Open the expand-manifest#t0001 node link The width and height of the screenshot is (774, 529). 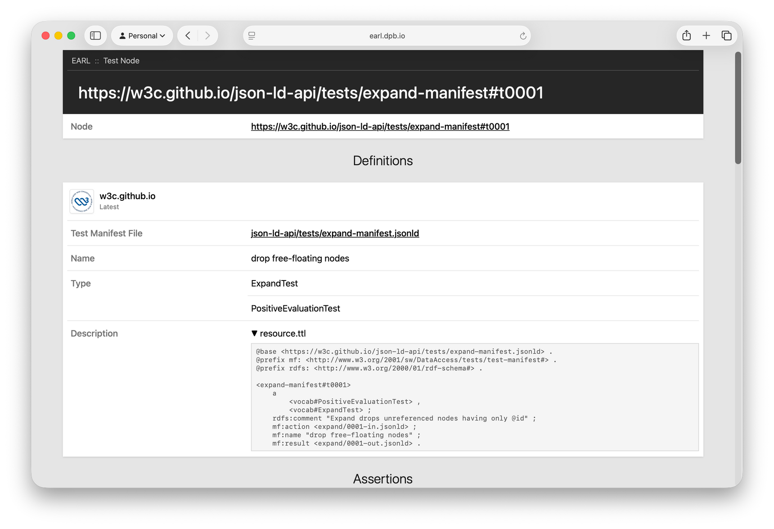(380, 127)
